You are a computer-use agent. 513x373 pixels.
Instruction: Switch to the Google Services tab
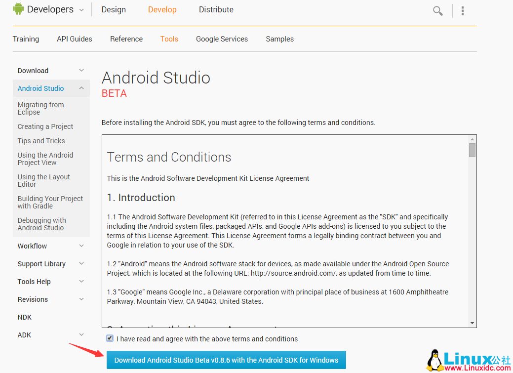[222, 39]
